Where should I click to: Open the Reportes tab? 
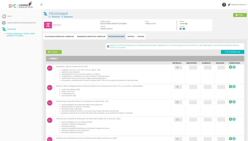coord(131,36)
